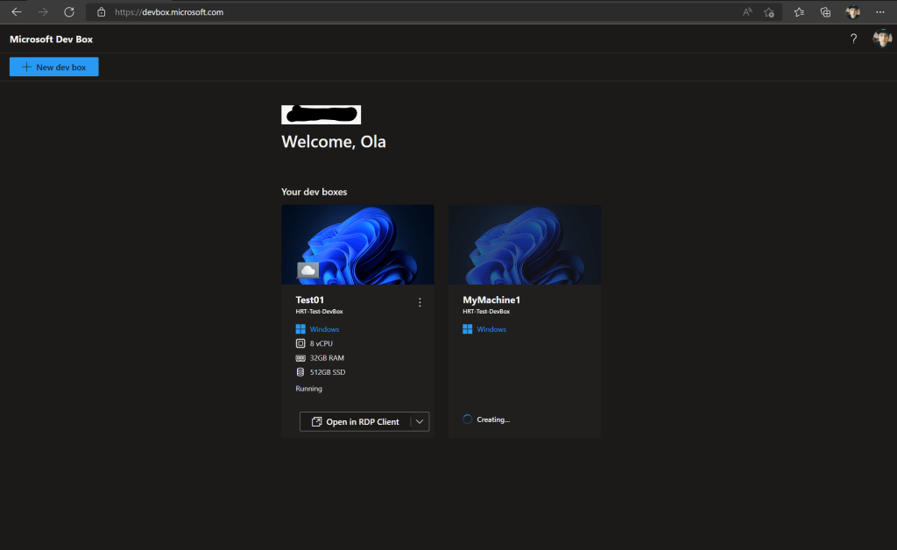Screen dimensions: 897x550
Task: Open browser profile avatar in toolbar
Action: pyautogui.click(x=853, y=12)
